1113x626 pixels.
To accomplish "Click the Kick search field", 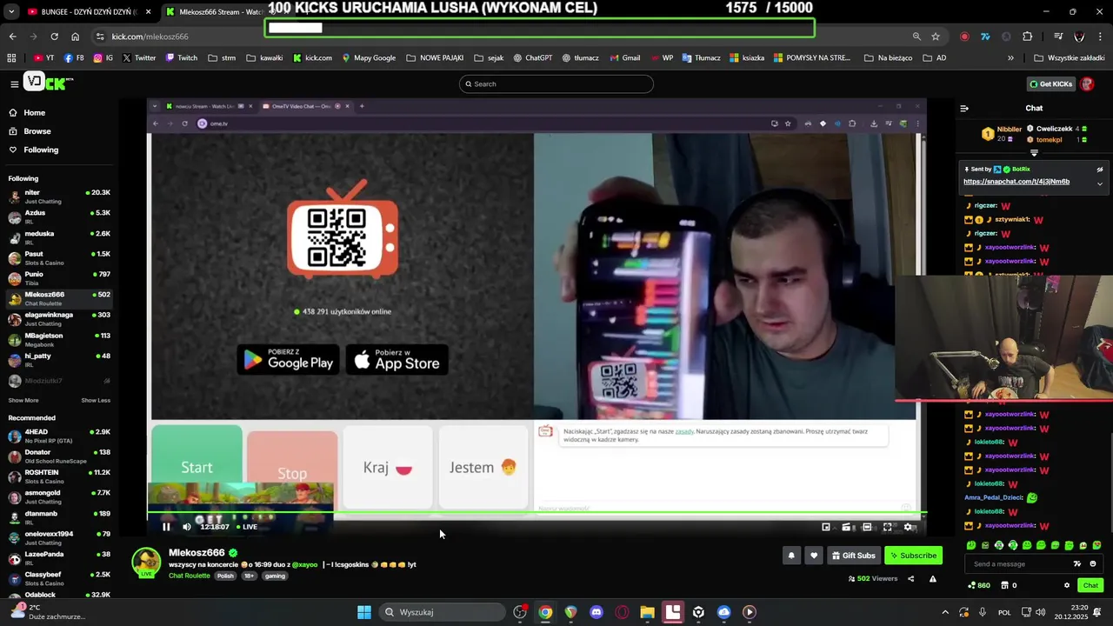I will pos(556,84).
